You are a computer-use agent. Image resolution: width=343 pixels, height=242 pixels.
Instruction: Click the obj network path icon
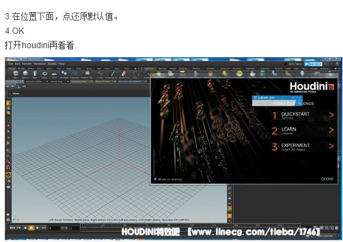coord(19,87)
